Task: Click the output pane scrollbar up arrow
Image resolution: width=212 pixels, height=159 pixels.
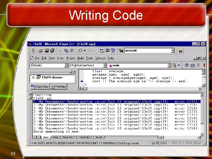Action: [x=202, y=95]
